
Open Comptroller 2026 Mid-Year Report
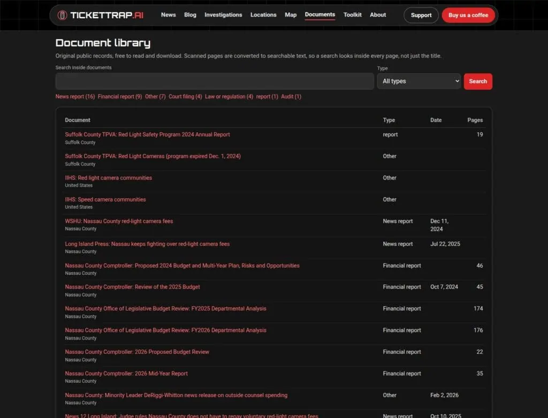(126, 373)
